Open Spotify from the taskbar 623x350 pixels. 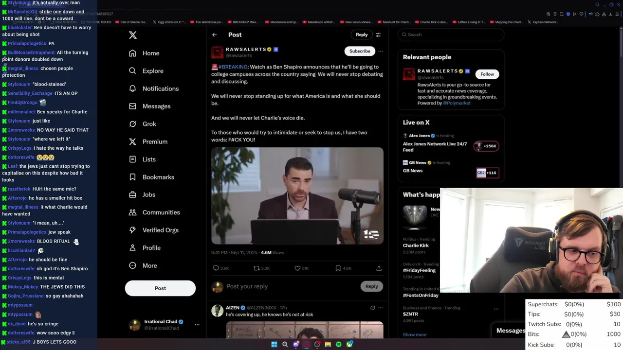pos(339,344)
